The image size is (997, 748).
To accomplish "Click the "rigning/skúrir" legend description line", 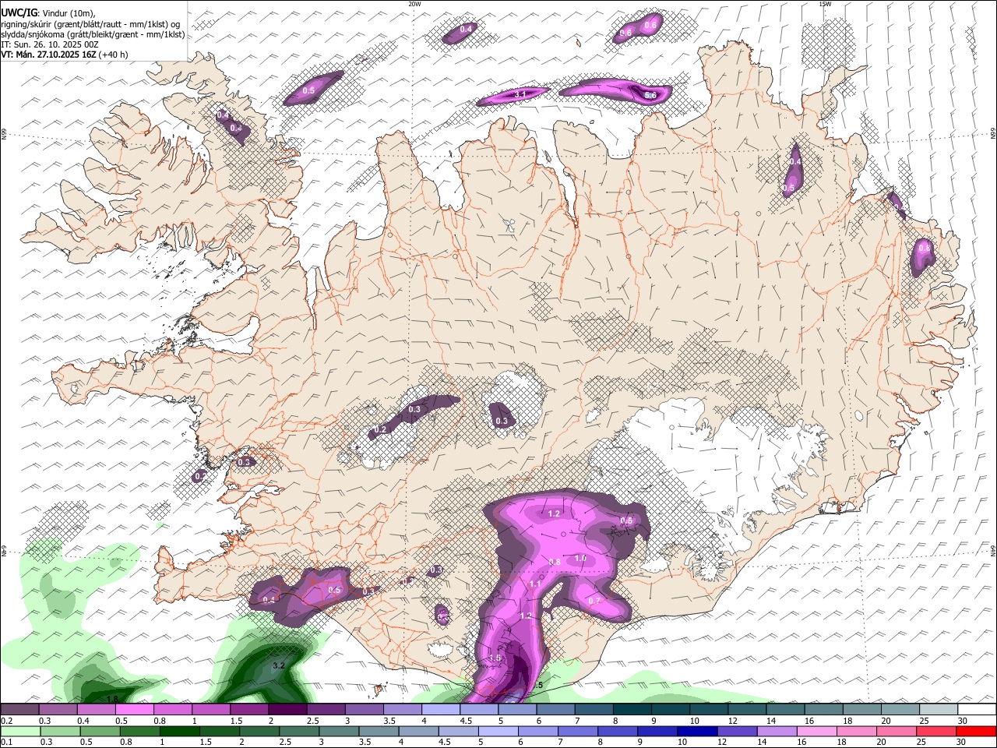I will point(91,23).
